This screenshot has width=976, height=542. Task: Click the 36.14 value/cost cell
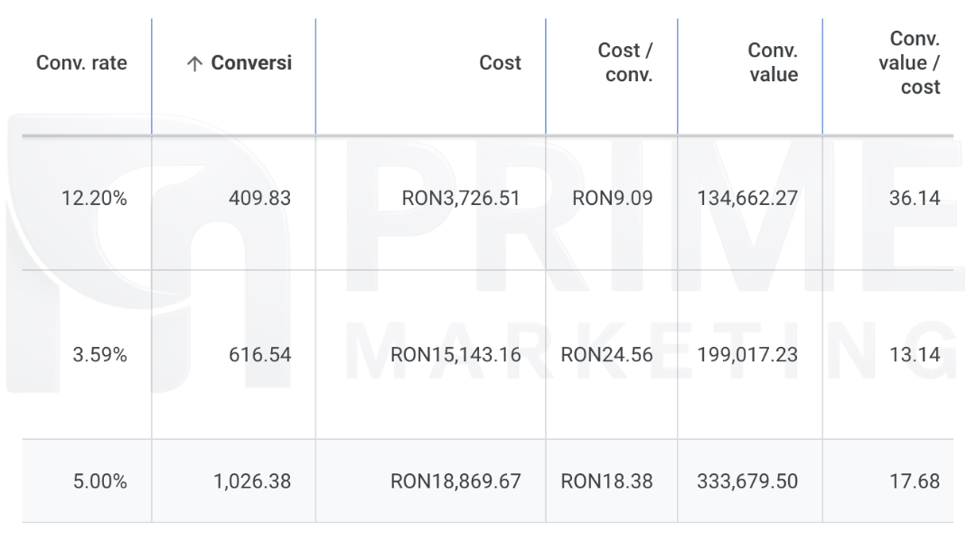(x=914, y=199)
